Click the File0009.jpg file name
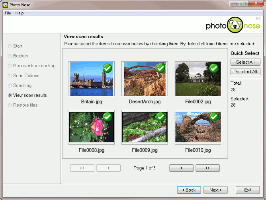This screenshot has width=266, height=200. click(x=145, y=150)
